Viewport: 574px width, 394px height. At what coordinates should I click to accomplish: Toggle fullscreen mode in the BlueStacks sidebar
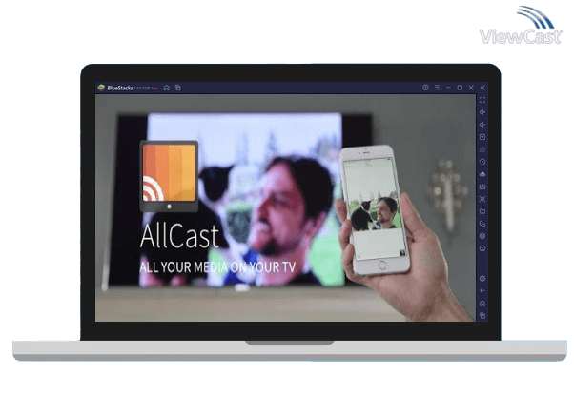[x=482, y=100]
